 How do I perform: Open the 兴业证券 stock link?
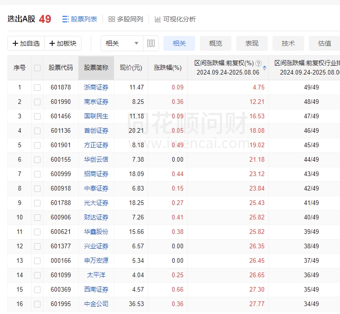pyautogui.click(x=96, y=246)
